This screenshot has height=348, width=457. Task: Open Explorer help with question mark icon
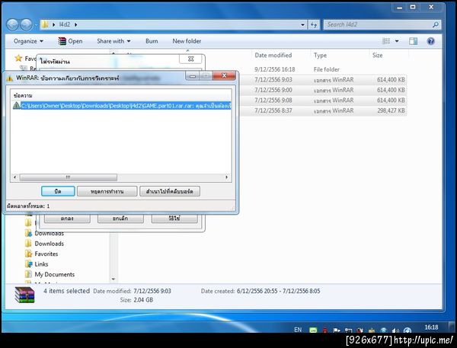point(430,41)
